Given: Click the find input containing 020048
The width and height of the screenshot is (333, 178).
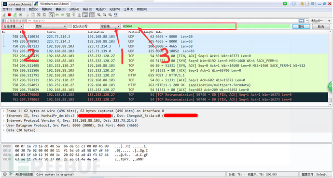Looking at the screenshot, I should pos(206,26).
